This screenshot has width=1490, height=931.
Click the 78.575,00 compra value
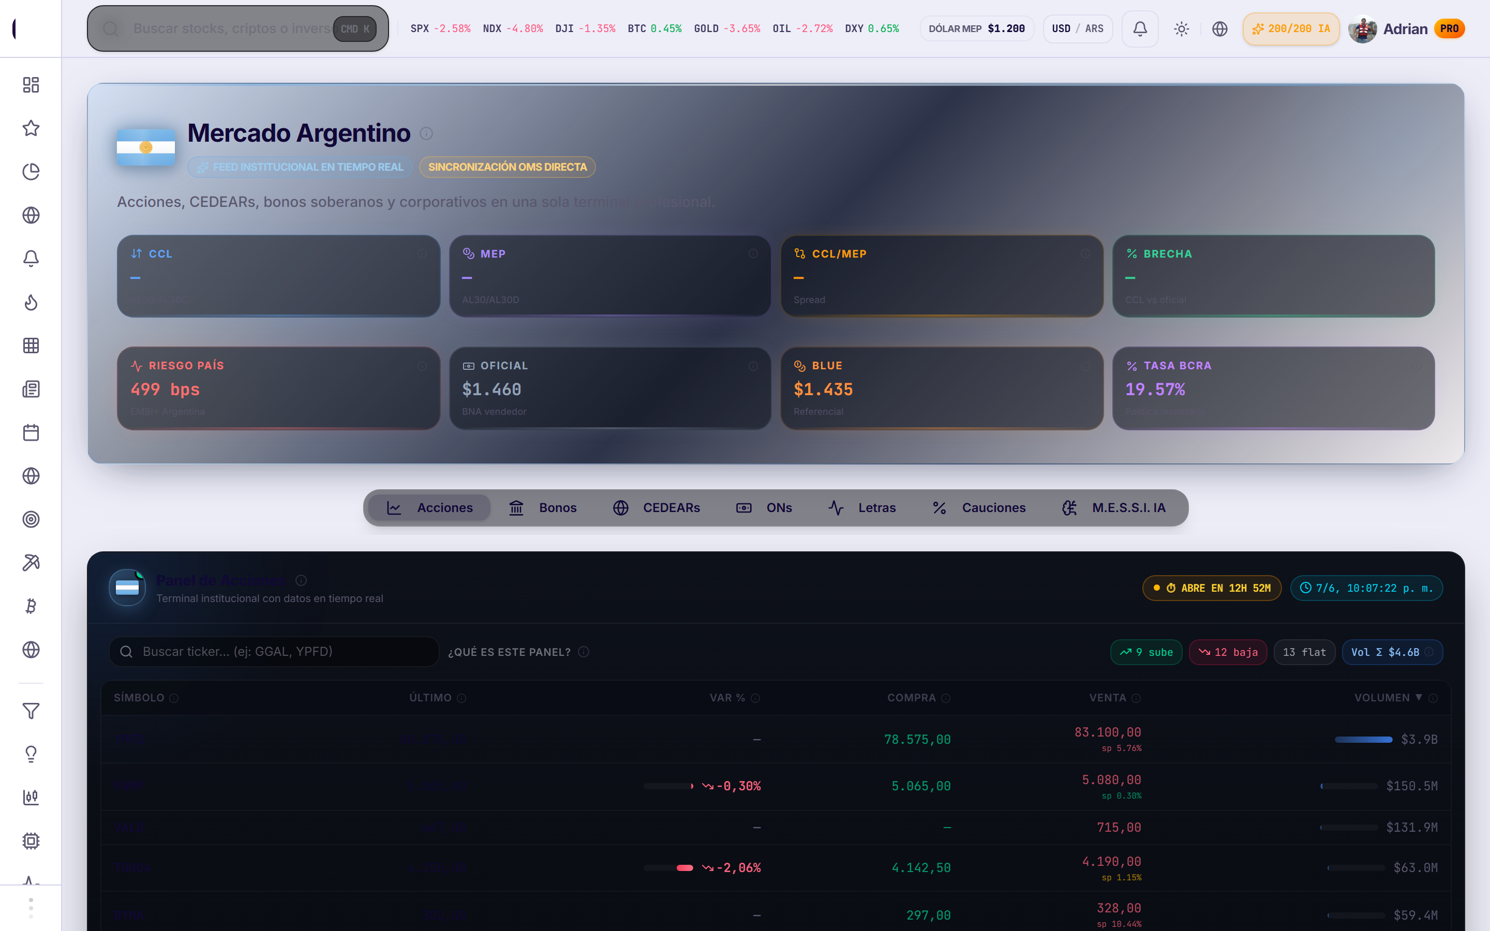(x=917, y=740)
